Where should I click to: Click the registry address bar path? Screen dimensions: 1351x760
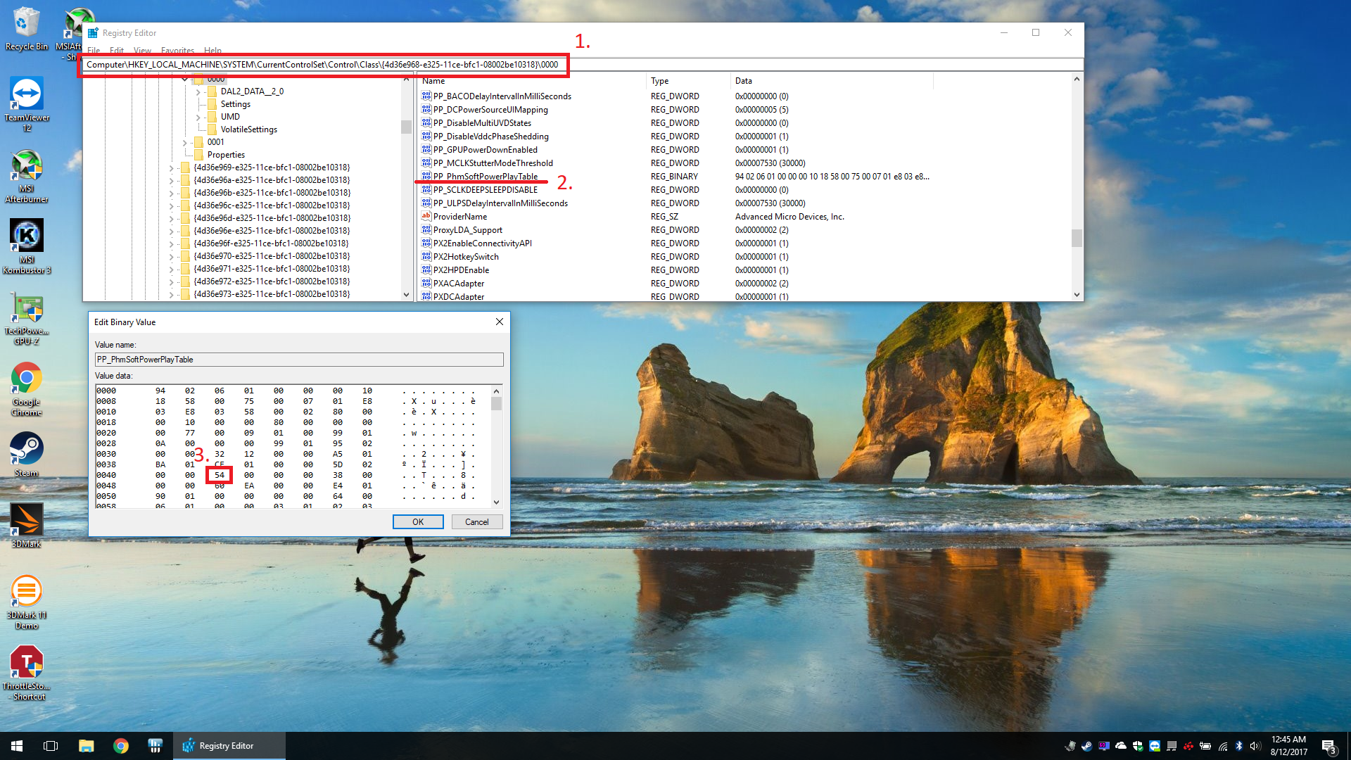tap(322, 65)
